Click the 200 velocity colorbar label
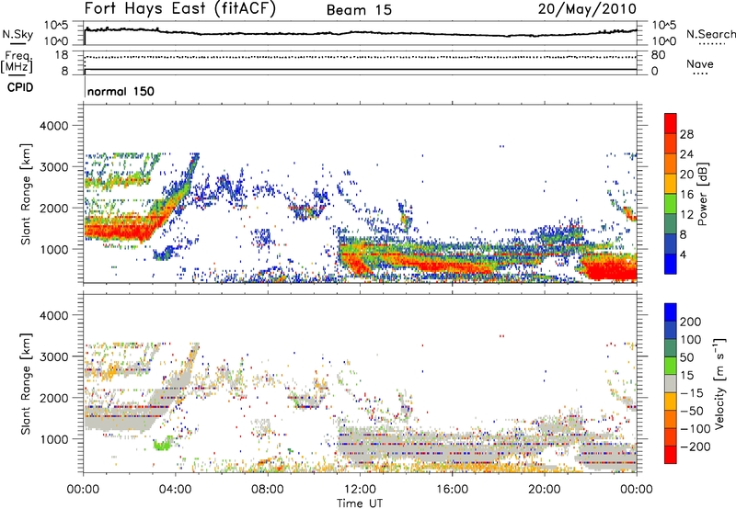This screenshot has width=736, height=509. 691,322
